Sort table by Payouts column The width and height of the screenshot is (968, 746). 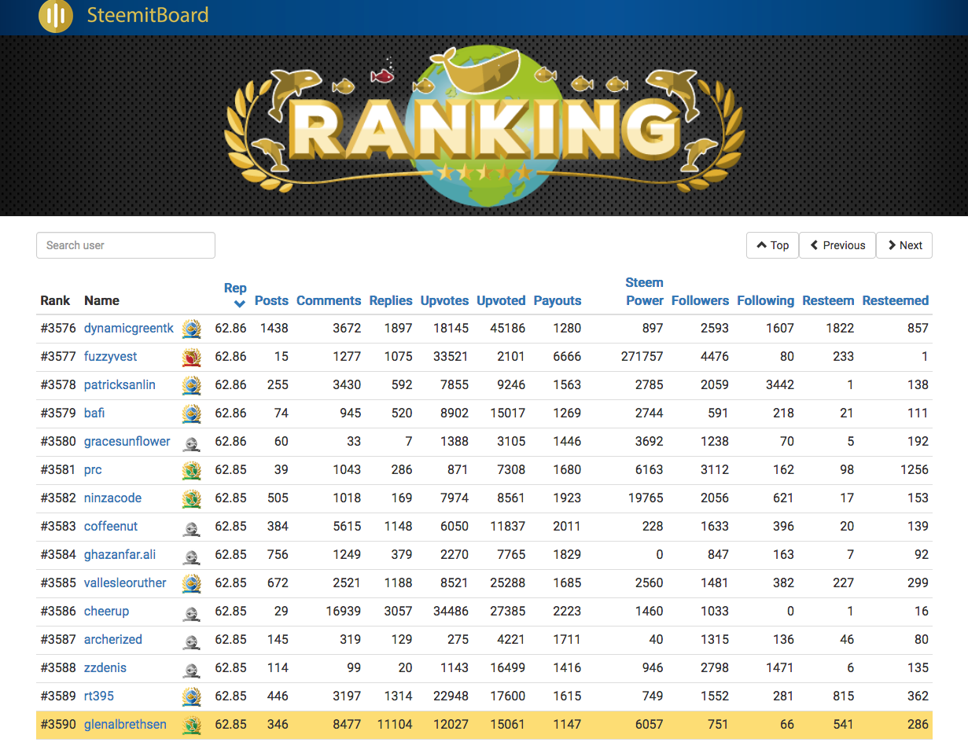[x=558, y=300]
